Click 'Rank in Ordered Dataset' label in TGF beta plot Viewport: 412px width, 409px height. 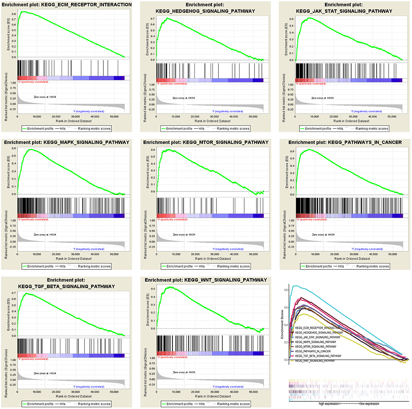(x=74, y=396)
